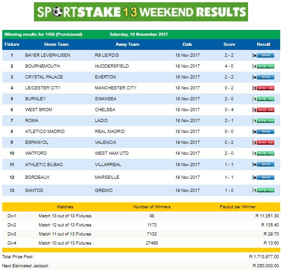Screen dimensions: 282x270
Task: Click the Div4 winners count 27468
Action: click(x=152, y=243)
